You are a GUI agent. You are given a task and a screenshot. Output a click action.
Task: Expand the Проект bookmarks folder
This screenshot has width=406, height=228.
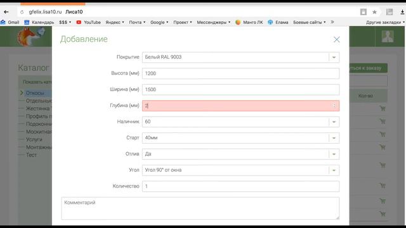coord(183,22)
